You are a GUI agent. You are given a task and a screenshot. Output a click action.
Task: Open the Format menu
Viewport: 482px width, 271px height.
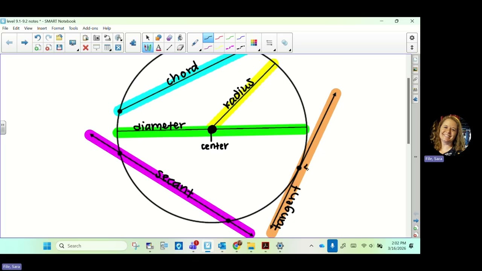(58, 28)
